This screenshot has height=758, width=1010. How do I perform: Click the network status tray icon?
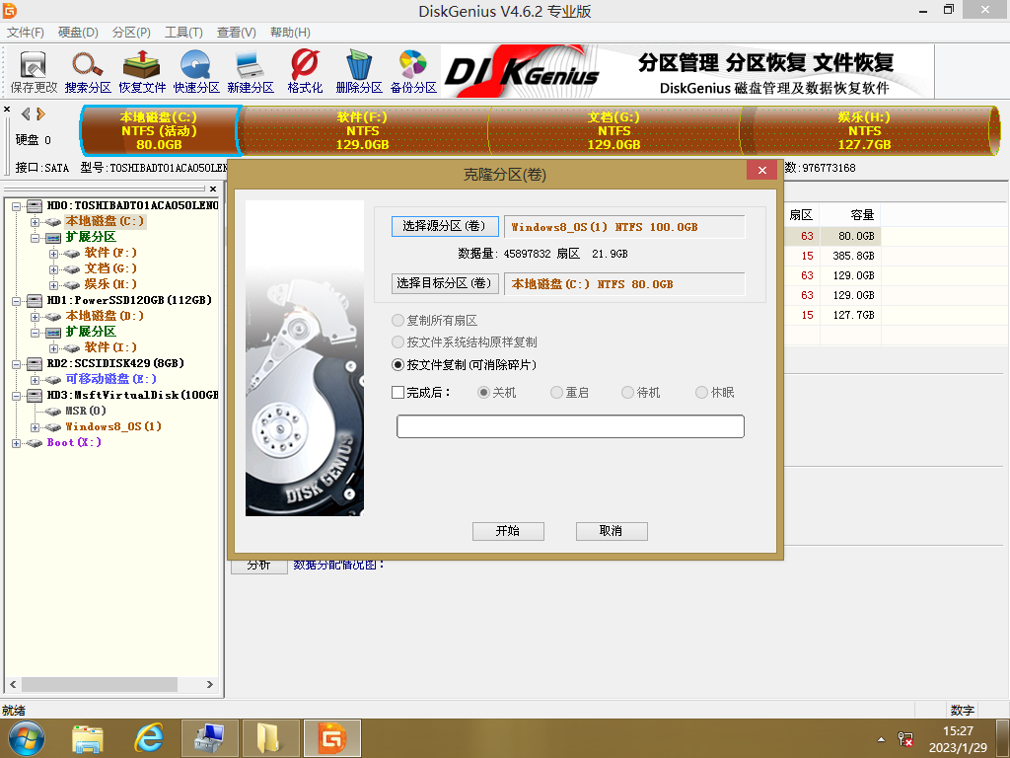click(x=905, y=739)
